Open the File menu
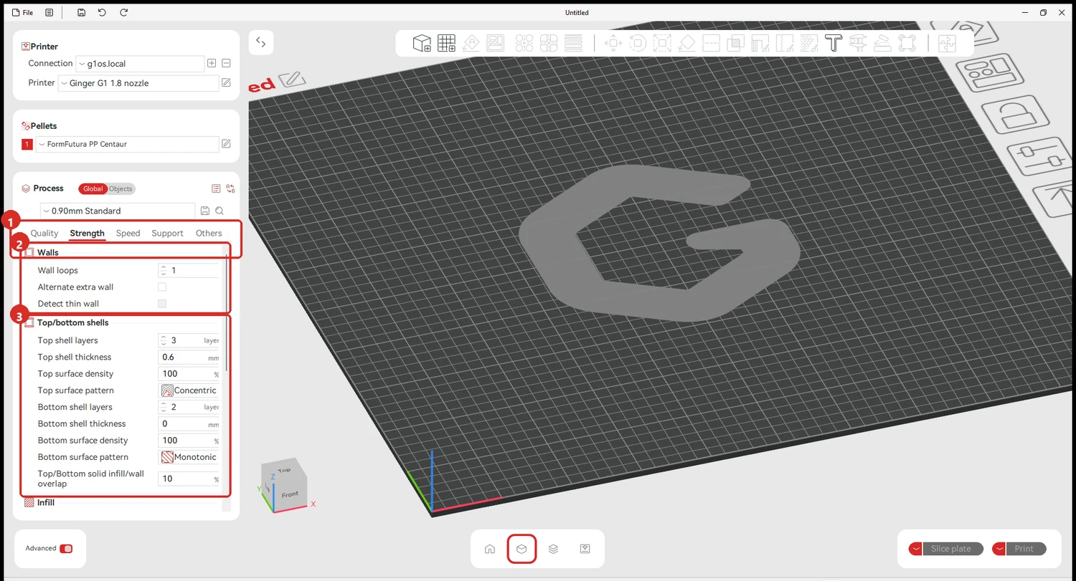 tap(22, 12)
